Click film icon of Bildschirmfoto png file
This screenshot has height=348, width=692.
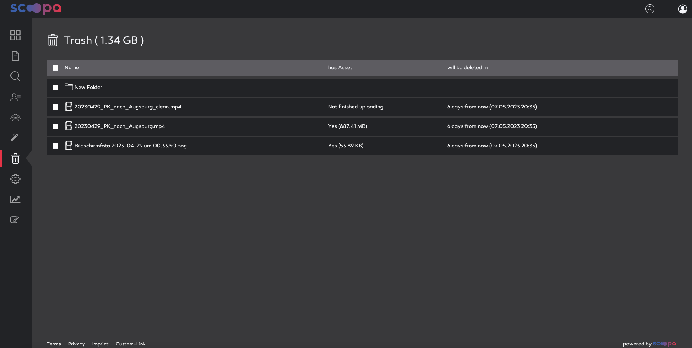pyautogui.click(x=69, y=145)
